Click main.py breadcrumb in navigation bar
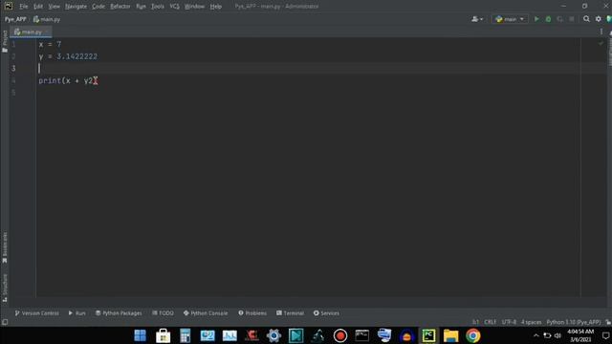Viewport: 612px width, 344px height. pyautogui.click(x=47, y=19)
